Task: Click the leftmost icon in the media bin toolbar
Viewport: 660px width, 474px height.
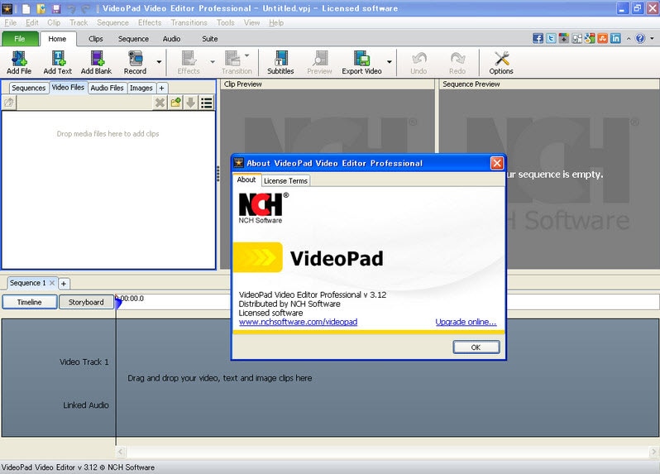Action: 9,103
